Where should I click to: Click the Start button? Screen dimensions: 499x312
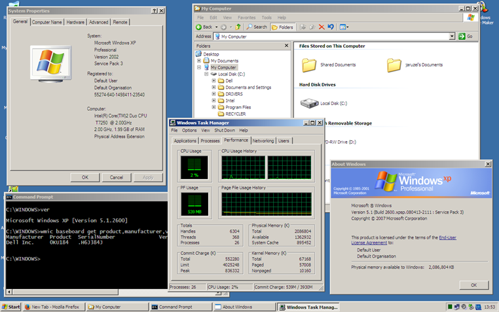pyautogui.click(x=11, y=307)
